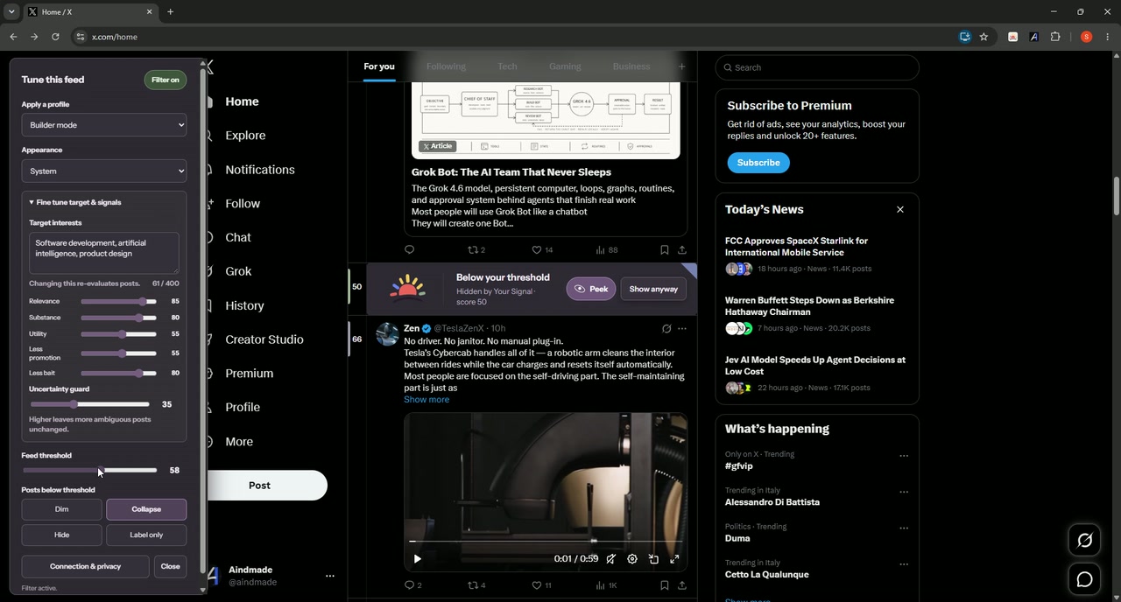Image resolution: width=1121 pixels, height=602 pixels.
Task: Click the Search field
Action: pos(817,67)
